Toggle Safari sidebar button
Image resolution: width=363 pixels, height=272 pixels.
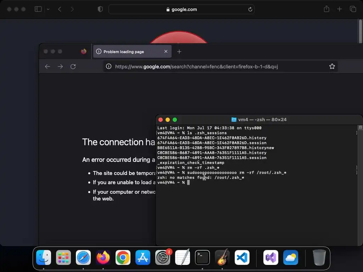(38, 9)
